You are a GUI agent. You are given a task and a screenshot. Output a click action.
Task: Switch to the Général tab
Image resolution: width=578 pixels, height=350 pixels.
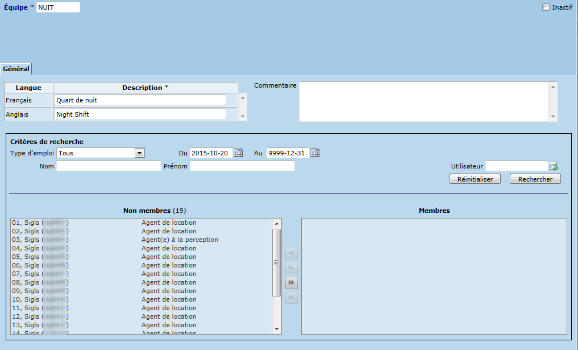pyautogui.click(x=16, y=69)
